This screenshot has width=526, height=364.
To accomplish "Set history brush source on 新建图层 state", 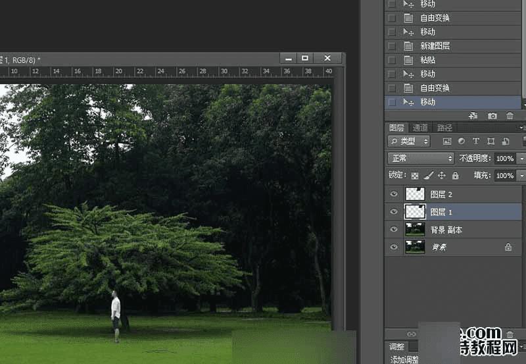I will tap(392, 46).
